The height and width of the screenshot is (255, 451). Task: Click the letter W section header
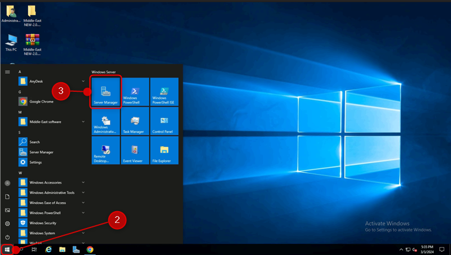20,173
